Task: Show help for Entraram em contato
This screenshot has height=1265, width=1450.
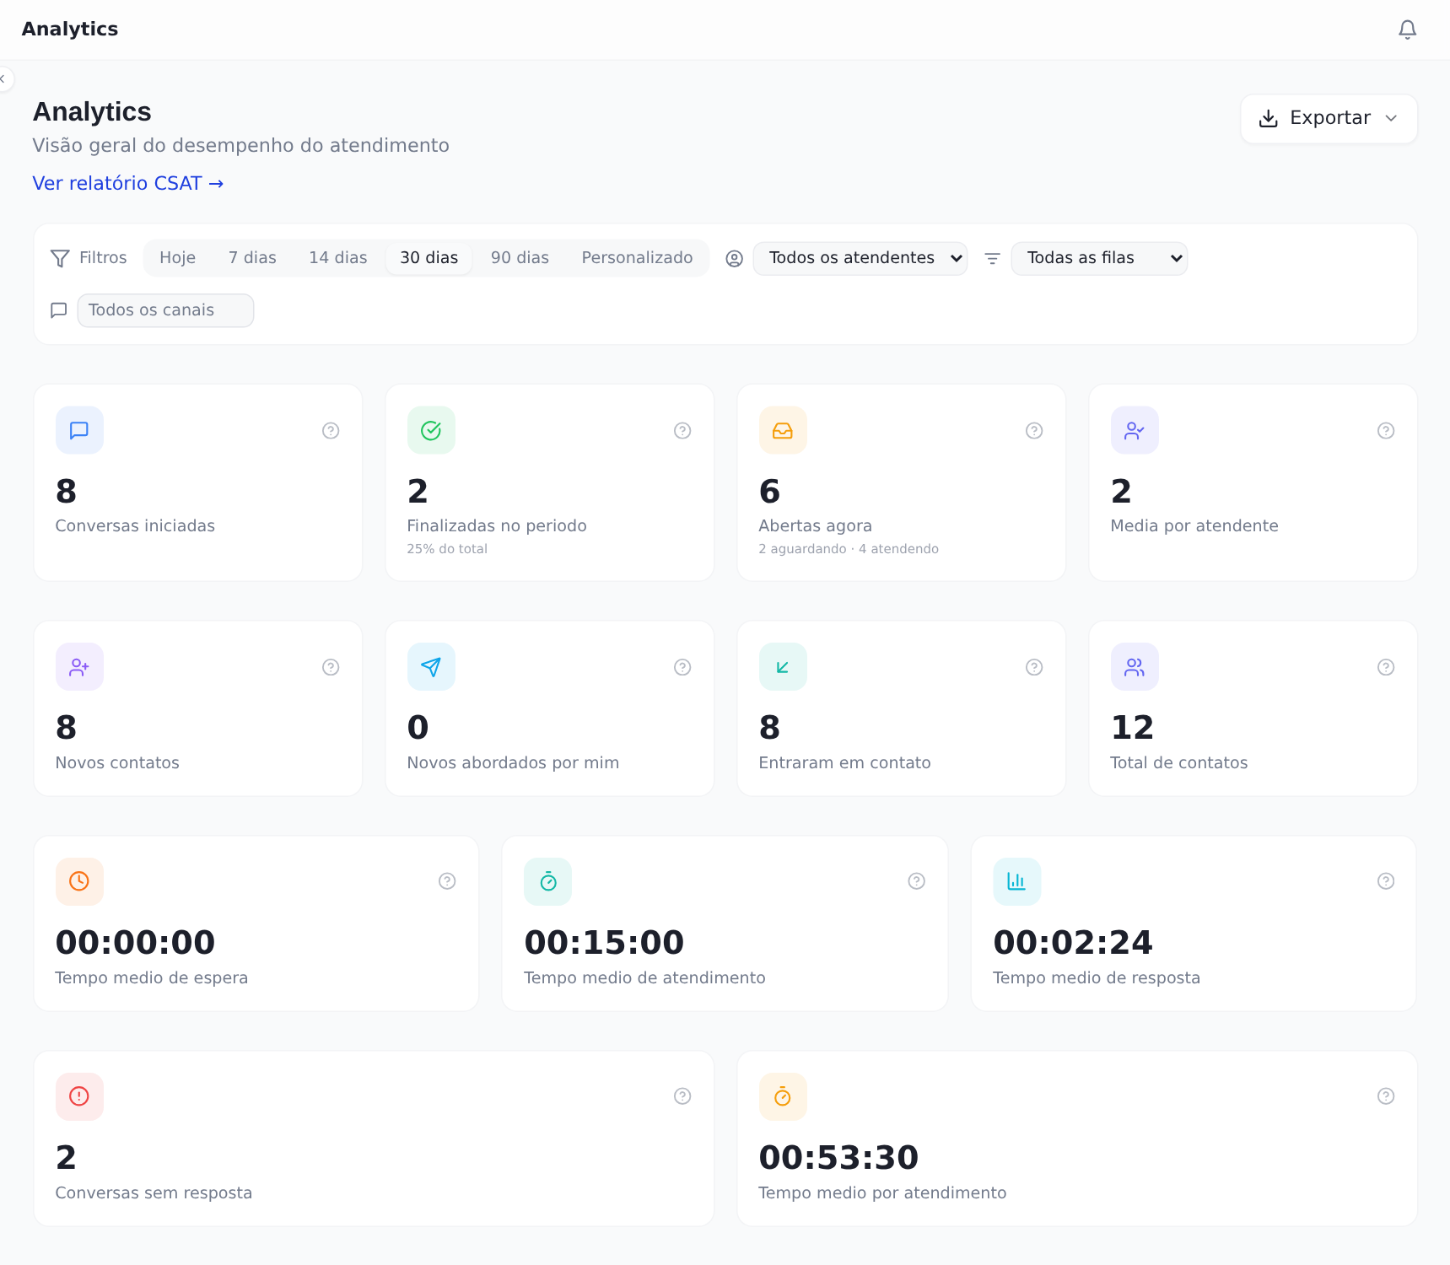Action: [x=1034, y=667]
